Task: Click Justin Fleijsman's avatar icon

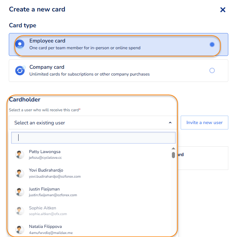Action: [20, 192]
